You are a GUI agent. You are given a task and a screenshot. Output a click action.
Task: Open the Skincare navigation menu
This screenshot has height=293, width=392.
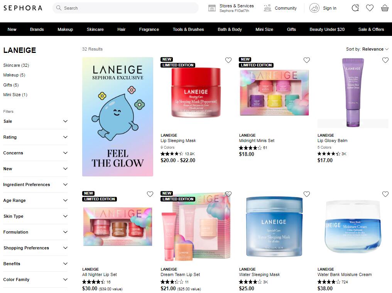[95, 29]
